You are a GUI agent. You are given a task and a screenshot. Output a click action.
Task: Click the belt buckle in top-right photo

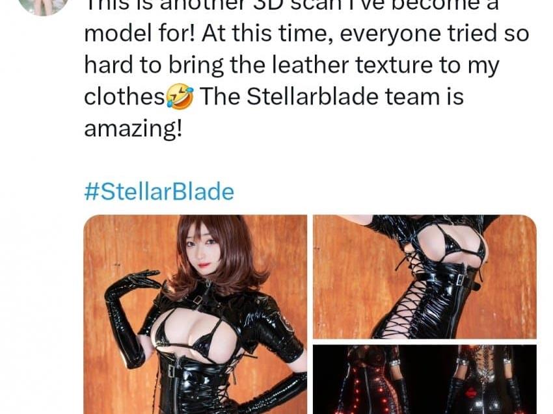click(460, 280)
